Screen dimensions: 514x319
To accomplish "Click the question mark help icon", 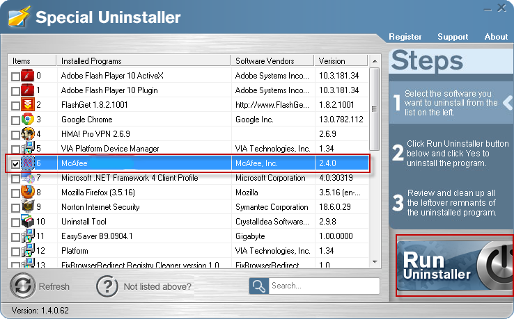I will pos(107,286).
